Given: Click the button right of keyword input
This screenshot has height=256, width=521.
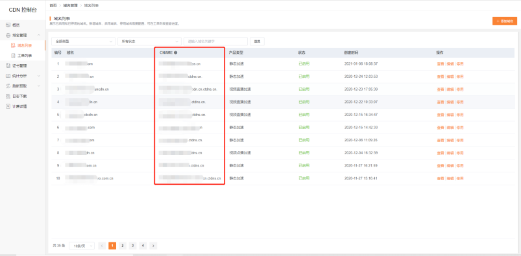Looking at the screenshot, I should (257, 41).
